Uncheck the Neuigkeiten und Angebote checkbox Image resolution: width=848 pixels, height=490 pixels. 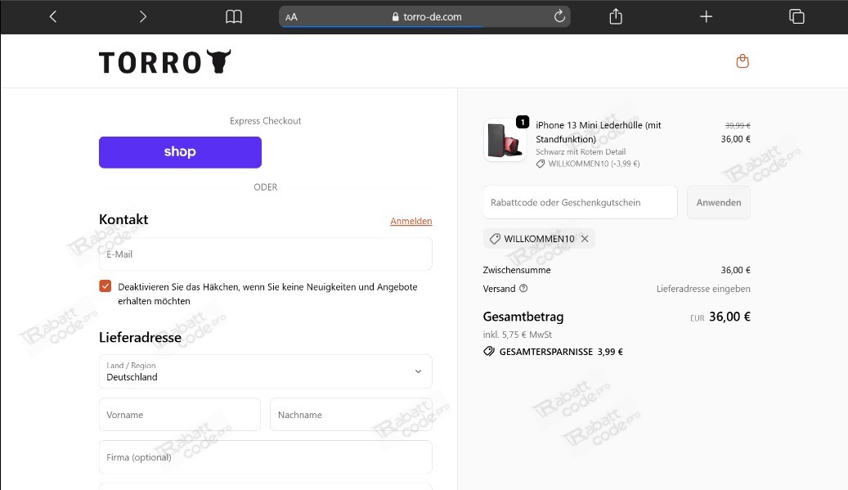(105, 285)
